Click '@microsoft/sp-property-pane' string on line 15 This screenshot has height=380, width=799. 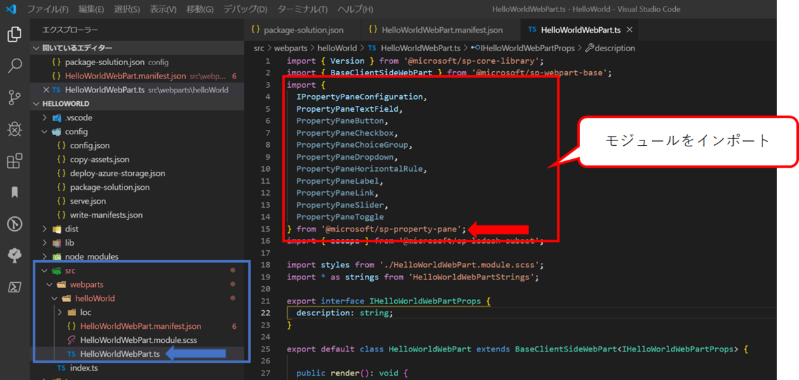[x=392, y=229]
